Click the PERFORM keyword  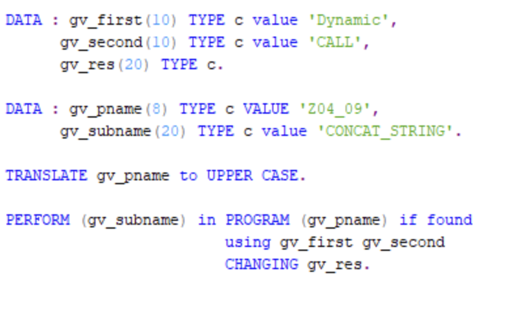(38, 220)
